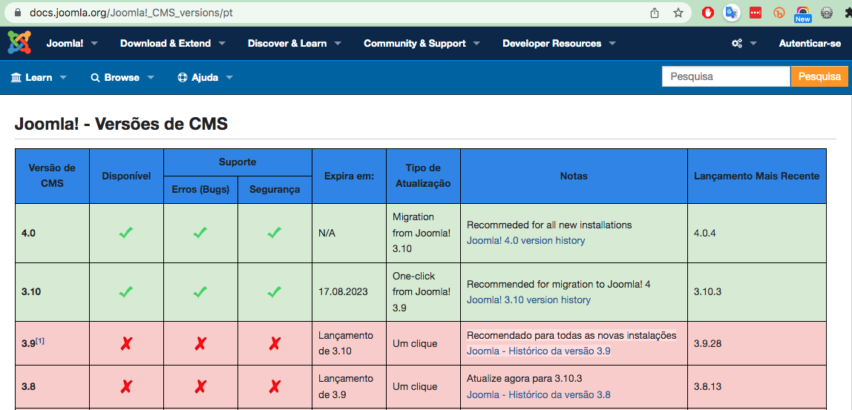852x410 pixels.
Task: Click the share page icon
Action: click(x=655, y=13)
